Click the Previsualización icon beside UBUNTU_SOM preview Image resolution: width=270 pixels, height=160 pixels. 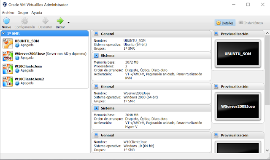[216, 34]
